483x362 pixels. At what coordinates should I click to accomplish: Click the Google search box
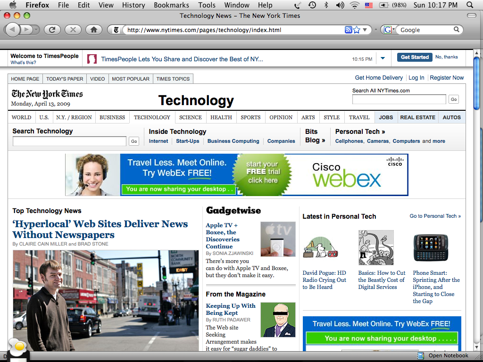(425, 30)
